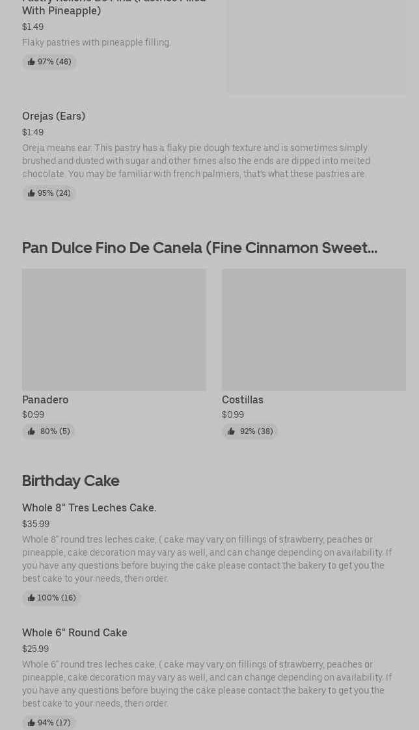Click the thumbs-up icon under Costillas
This screenshot has width=419, height=730.
click(231, 432)
